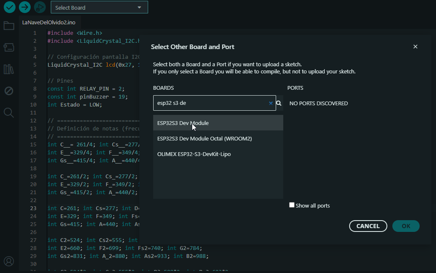Open the user account profile icon
The height and width of the screenshot is (273, 436).
click(x=9, y=261)
